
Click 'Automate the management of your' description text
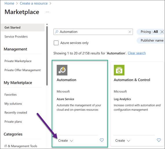79,105
